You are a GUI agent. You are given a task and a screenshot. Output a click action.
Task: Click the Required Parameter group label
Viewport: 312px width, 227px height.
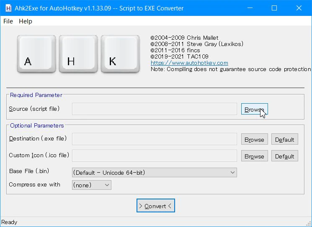coord(36,95)
